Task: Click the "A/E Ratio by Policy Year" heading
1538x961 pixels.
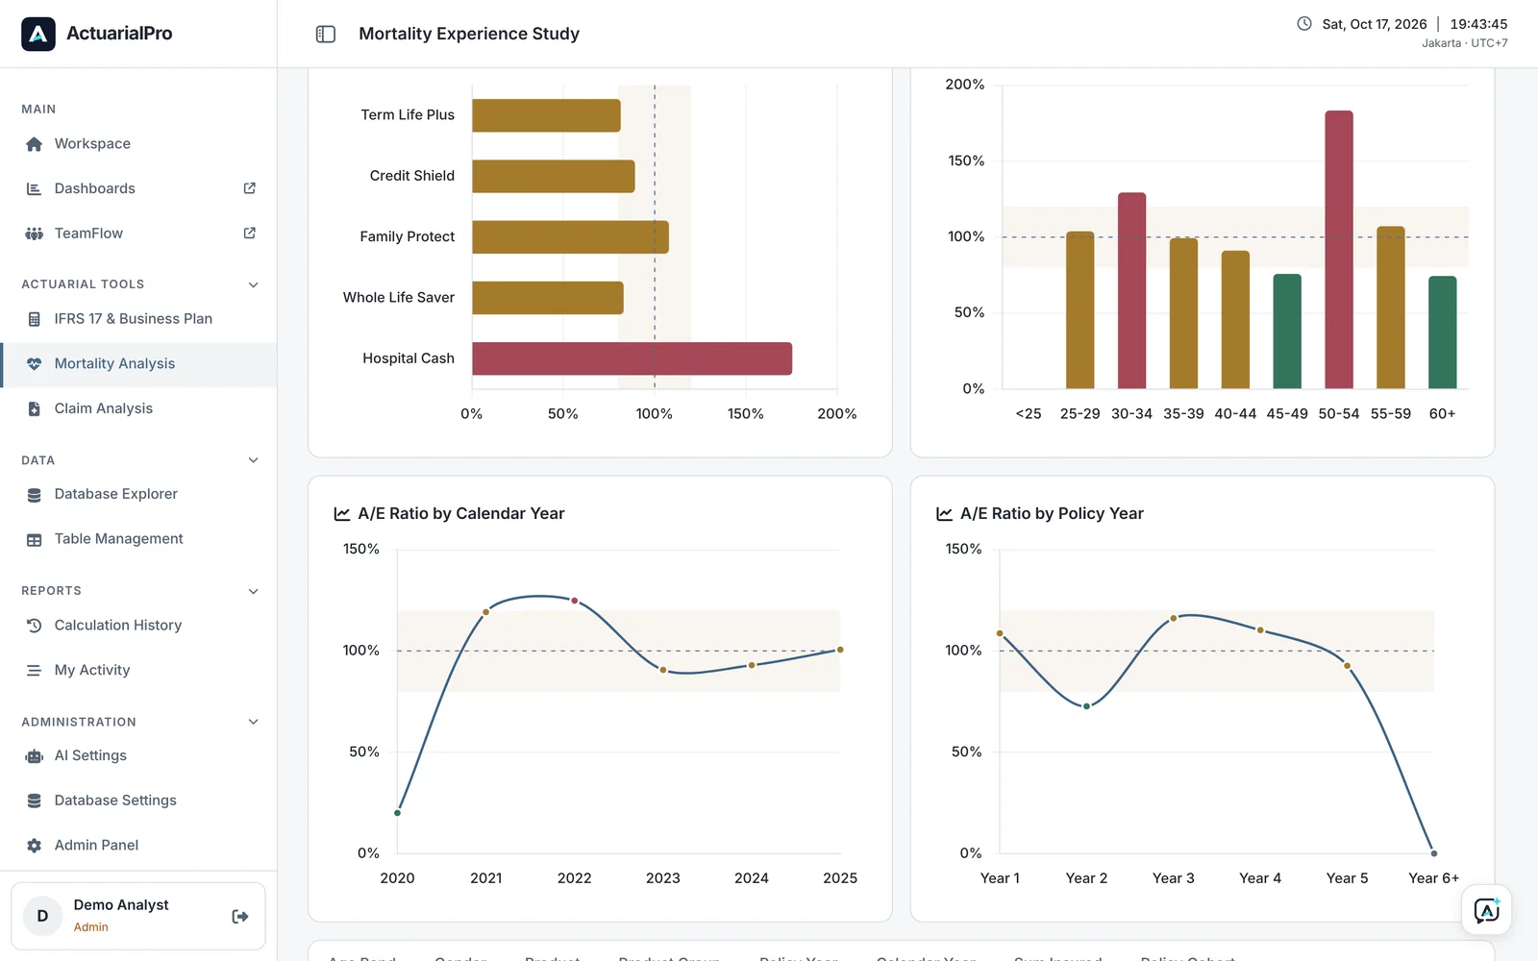Action: tap(1052, 514)
